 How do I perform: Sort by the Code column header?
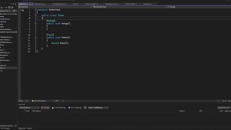(x=27, y=111)
